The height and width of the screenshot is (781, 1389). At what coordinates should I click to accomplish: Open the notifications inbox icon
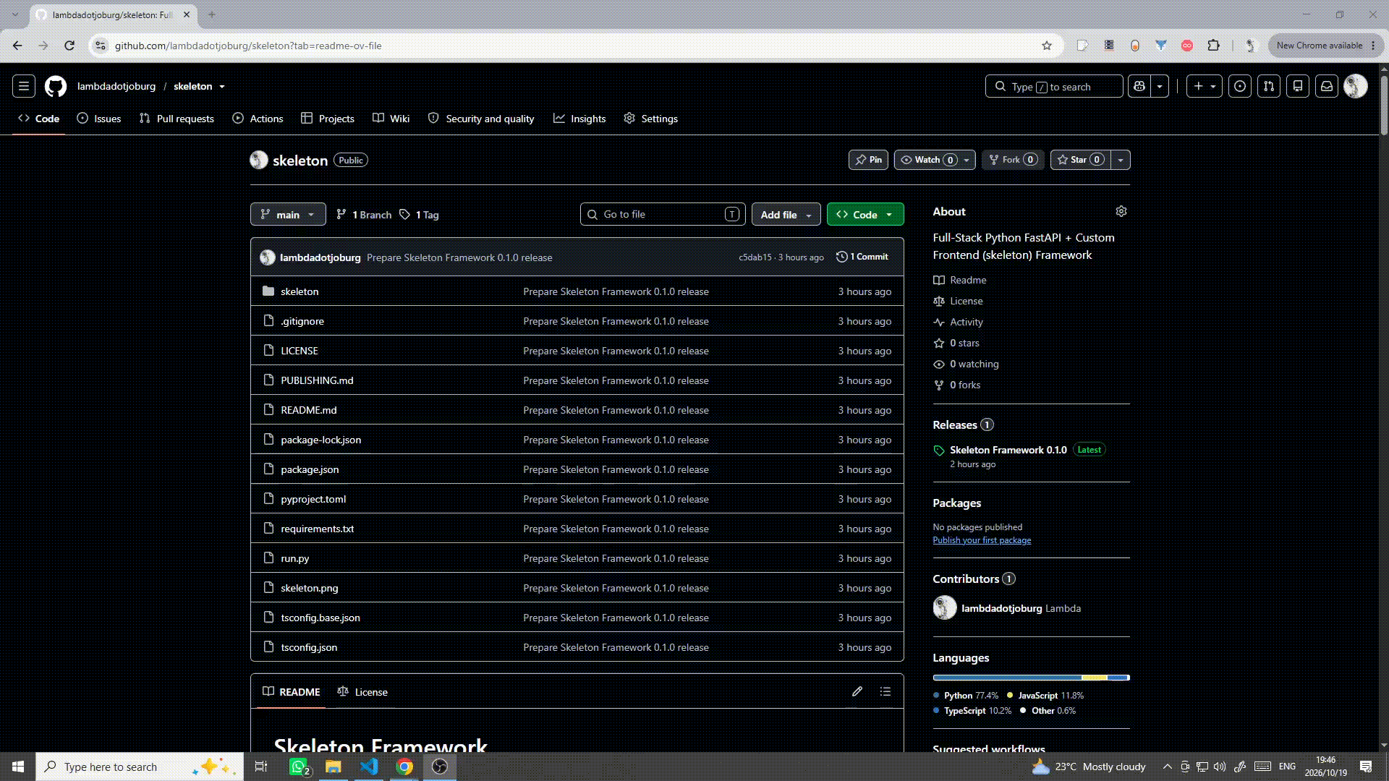[1327, 86]
